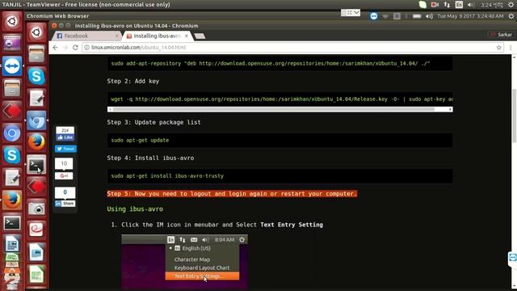Open local volume indicator in top panel
Image resolution: width=517 pixels, height=291 pixels.
click(470, 5)
